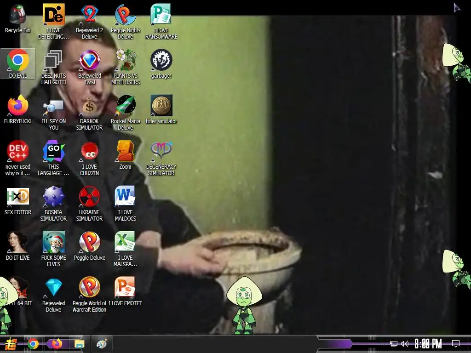The height and width of the screenshot is (353, 471).
Task: Open the volume control in the tray
Action: pyautogui.click(x=405, y=344)
